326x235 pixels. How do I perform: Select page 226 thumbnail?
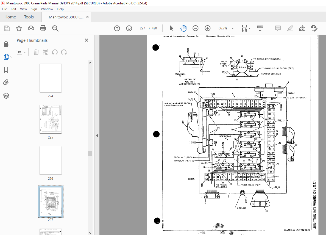pyautogui.click(x=51, y=160)
